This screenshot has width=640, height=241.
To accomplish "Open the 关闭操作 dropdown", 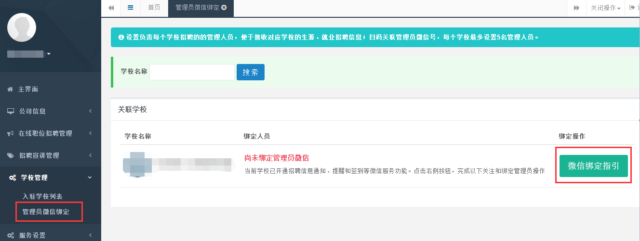I will coord(605,8).
